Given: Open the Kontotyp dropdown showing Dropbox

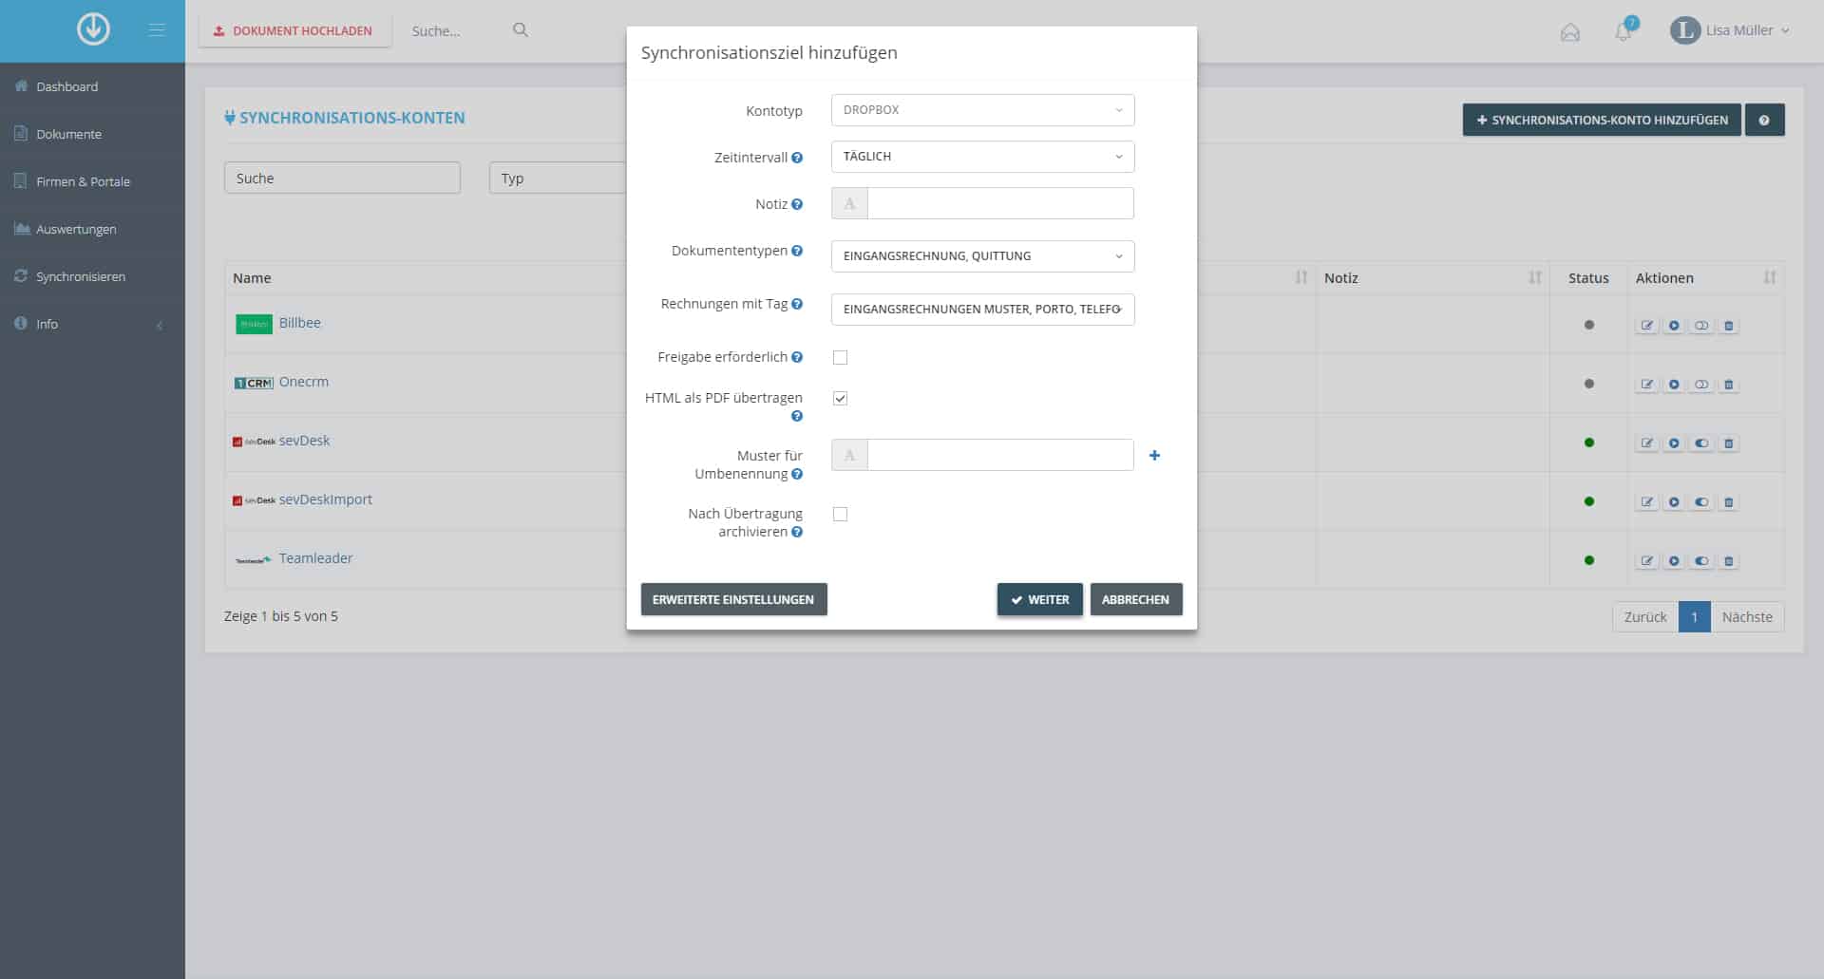Looking at the screenshot, I should [x=982, y=110].
